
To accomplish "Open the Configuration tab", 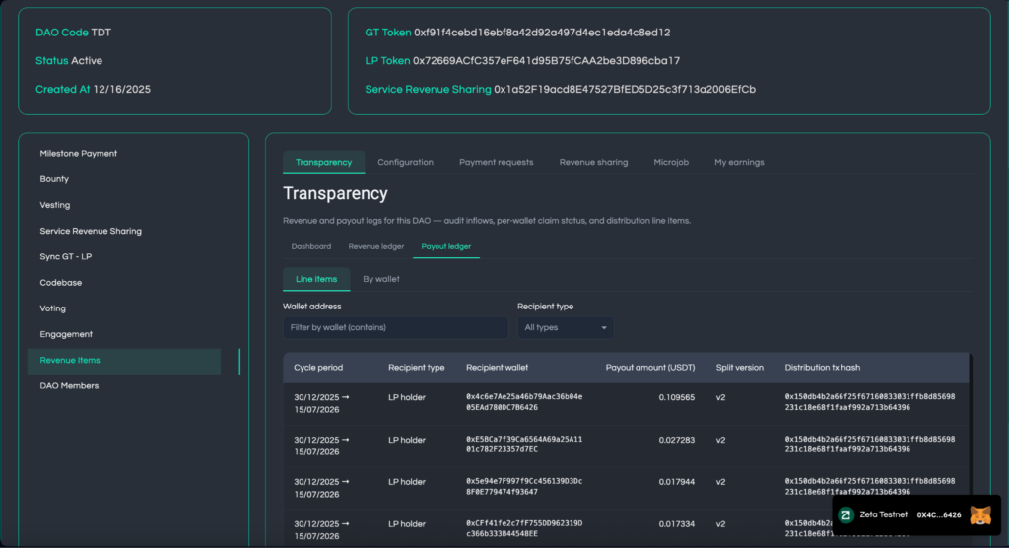I will pyautogui.click(x=405, y=163).
